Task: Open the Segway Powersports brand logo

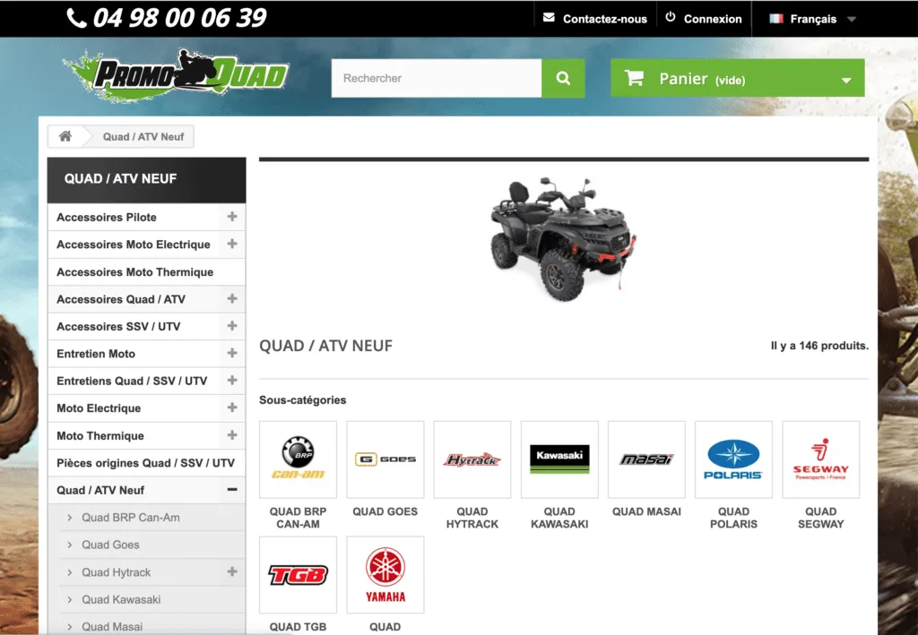Action: coord(820,459)
